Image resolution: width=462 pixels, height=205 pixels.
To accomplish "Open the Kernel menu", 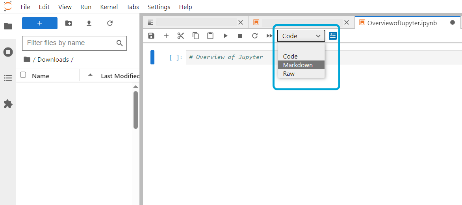I will click(x=109, y=7).
